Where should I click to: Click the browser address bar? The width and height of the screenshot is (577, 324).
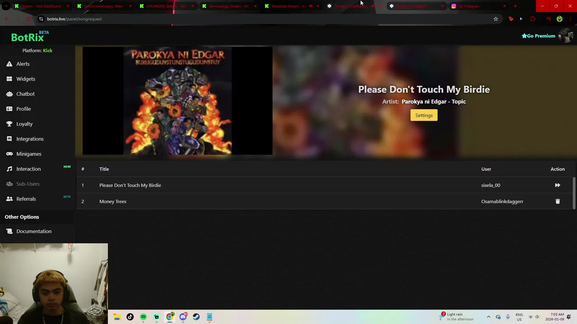pos(266,19)
